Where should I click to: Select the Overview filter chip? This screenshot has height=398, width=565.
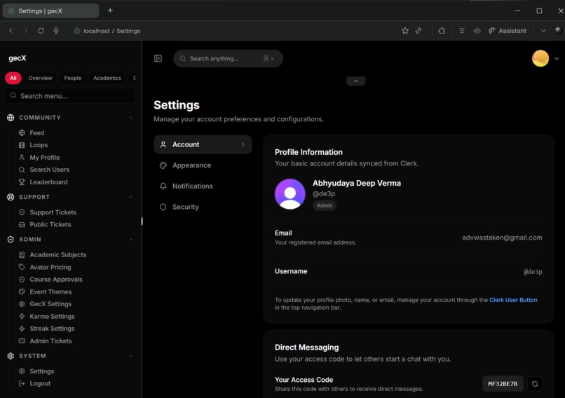pyautogui.click(x=40, y=78)
